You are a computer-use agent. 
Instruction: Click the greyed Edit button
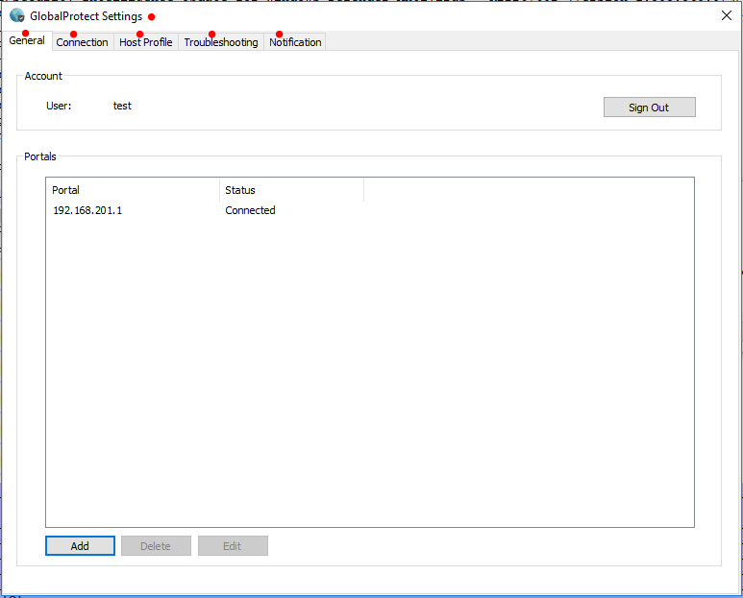(x=233, y=546)
